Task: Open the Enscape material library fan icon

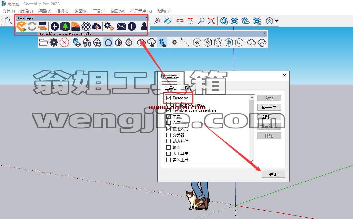Action: (x=76, y=26)
